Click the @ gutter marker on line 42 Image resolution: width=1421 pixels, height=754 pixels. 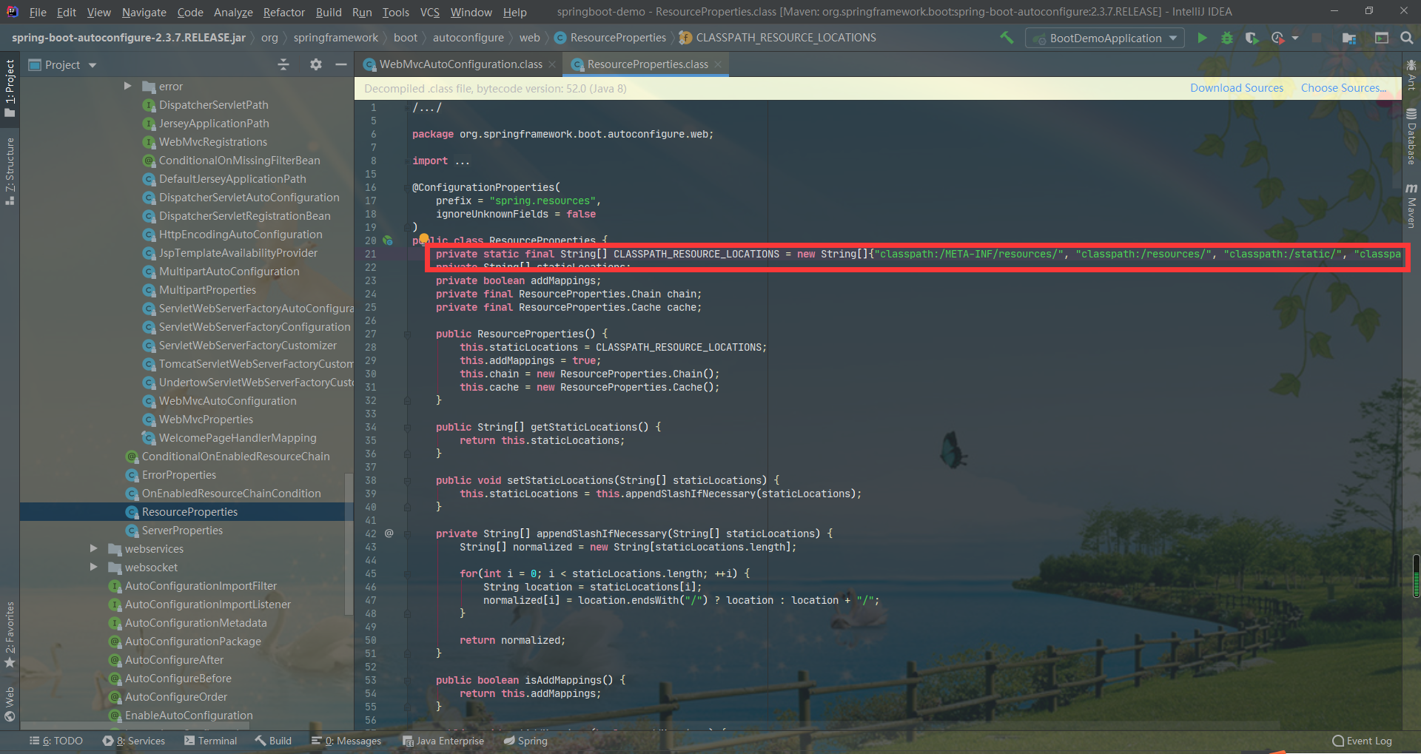(x=389, y=533)
